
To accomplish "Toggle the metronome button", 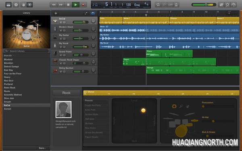I will click(x=176, y=5).
